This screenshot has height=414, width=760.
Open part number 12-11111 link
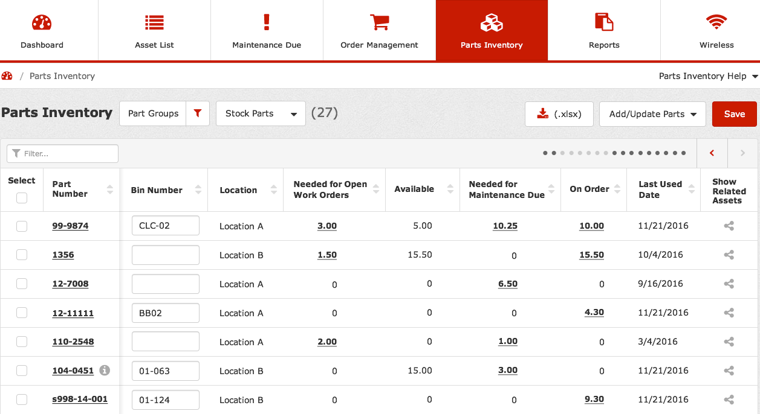click(73, 313)
